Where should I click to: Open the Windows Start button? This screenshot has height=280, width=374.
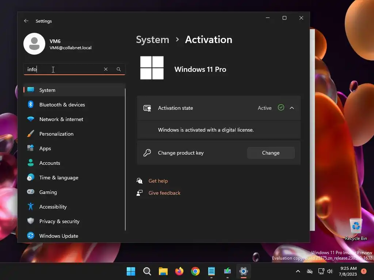(131, 271)
